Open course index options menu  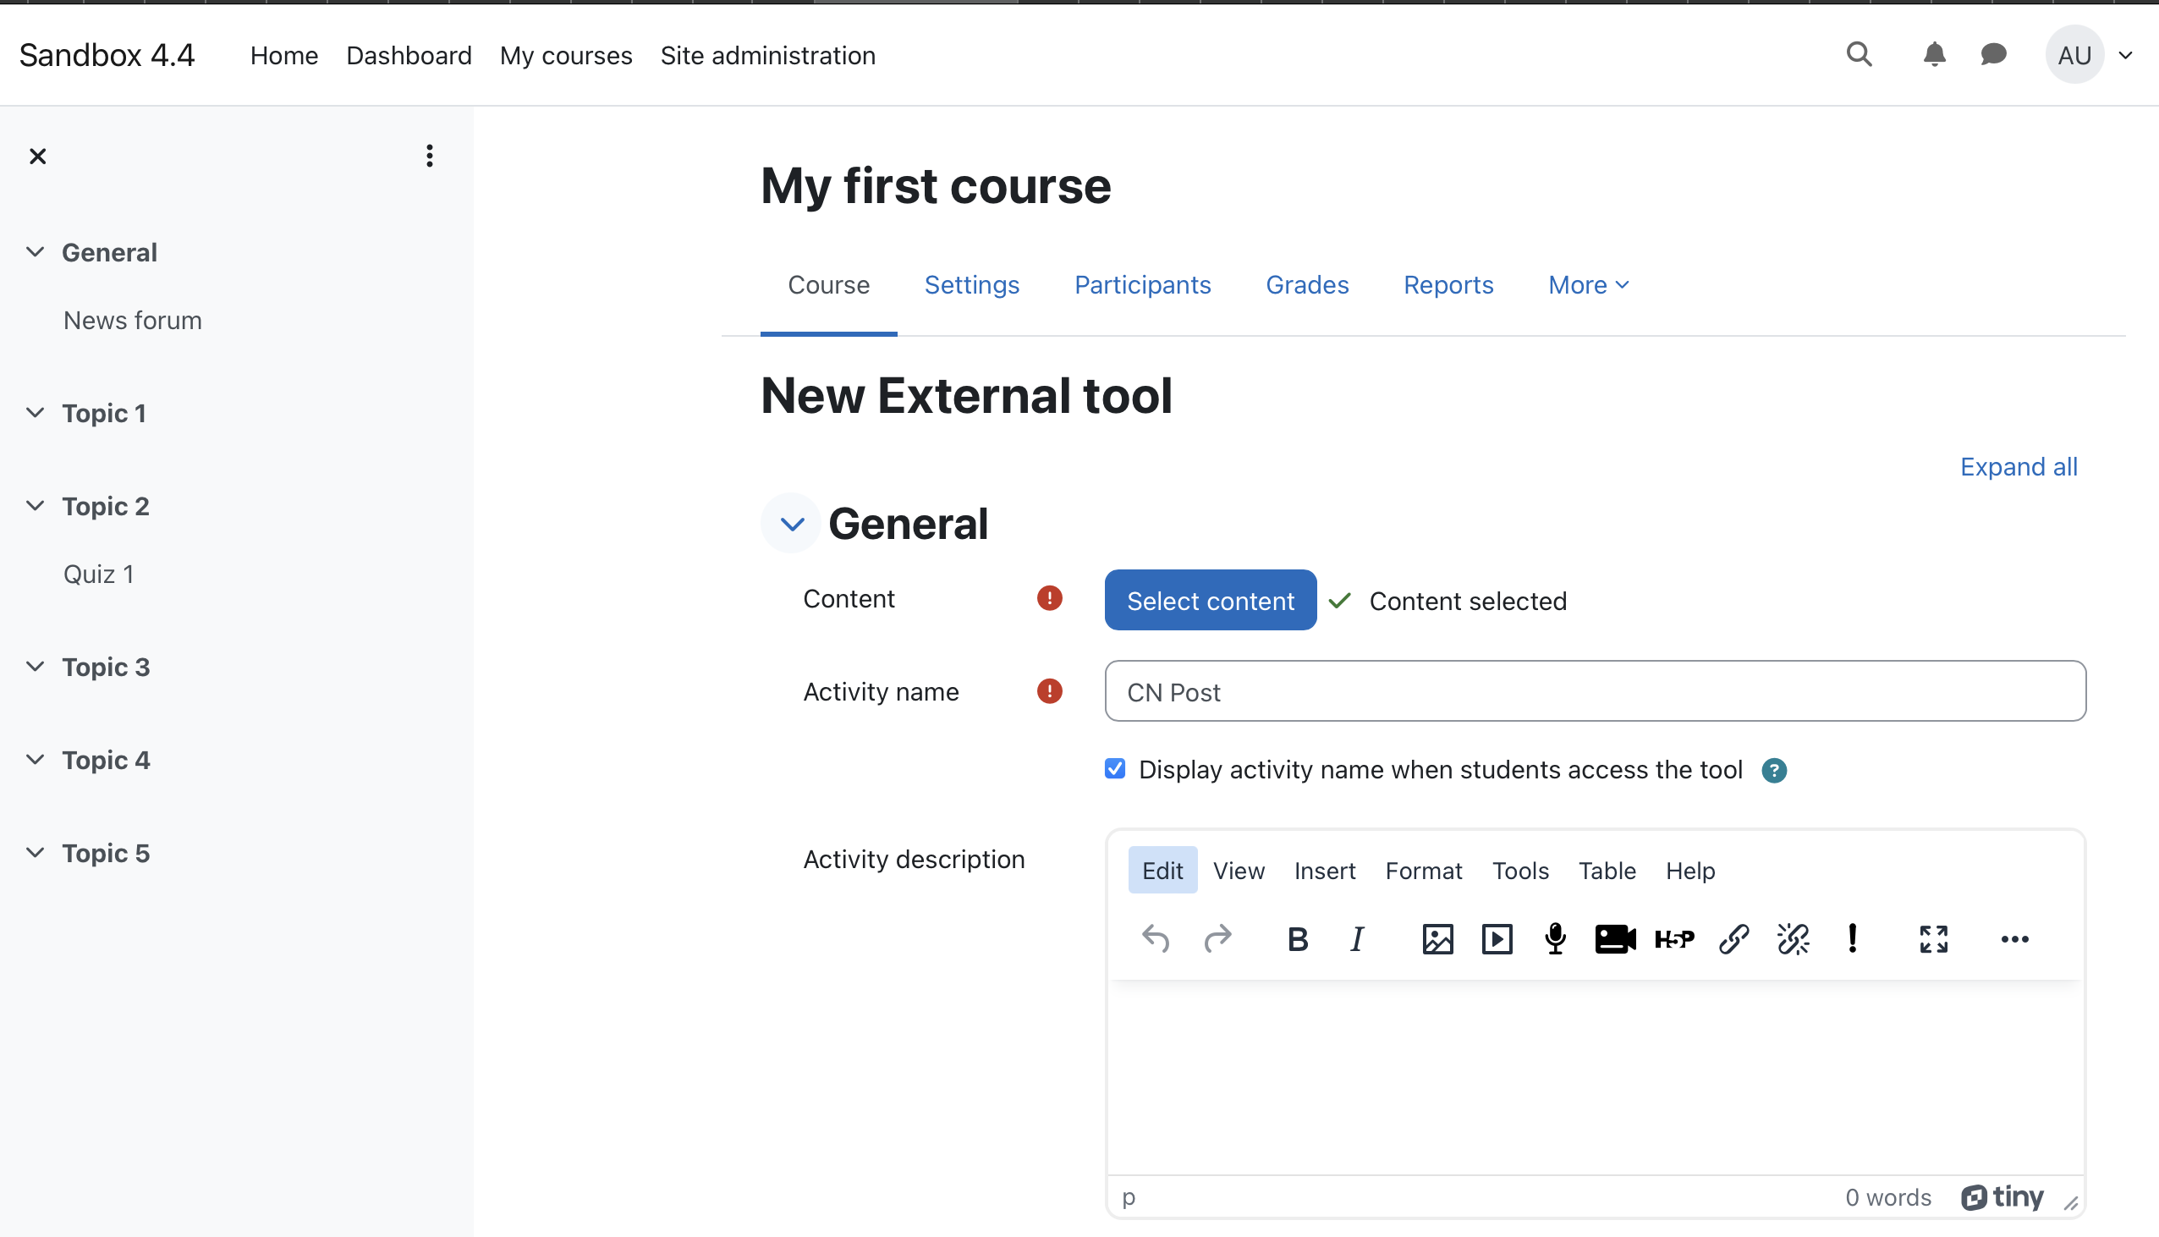point(430,156)
